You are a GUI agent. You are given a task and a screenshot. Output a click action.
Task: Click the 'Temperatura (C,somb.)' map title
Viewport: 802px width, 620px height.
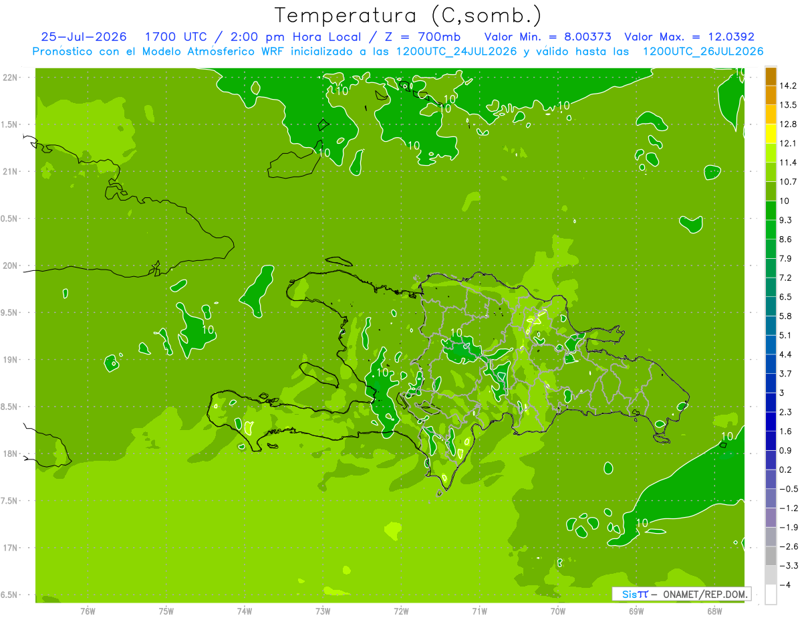pyautogui.click(x=408, y=16)
